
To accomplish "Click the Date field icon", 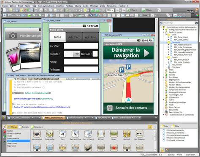I will pos(62,134).
